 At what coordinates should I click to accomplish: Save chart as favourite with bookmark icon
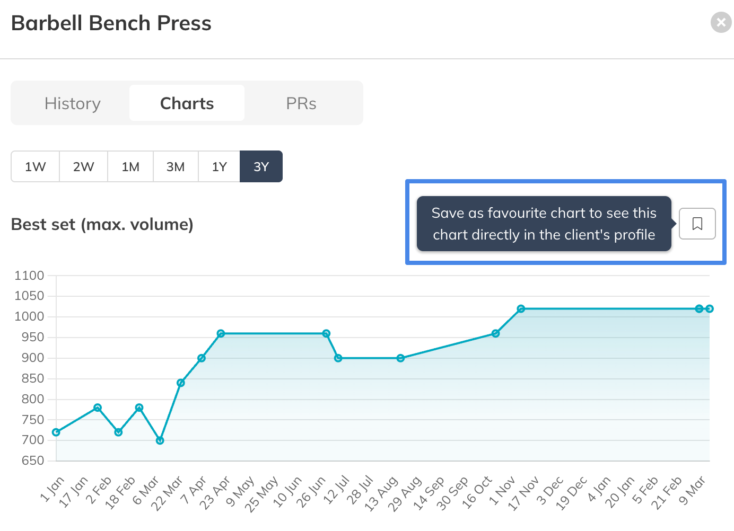click(x=697, y=224)
